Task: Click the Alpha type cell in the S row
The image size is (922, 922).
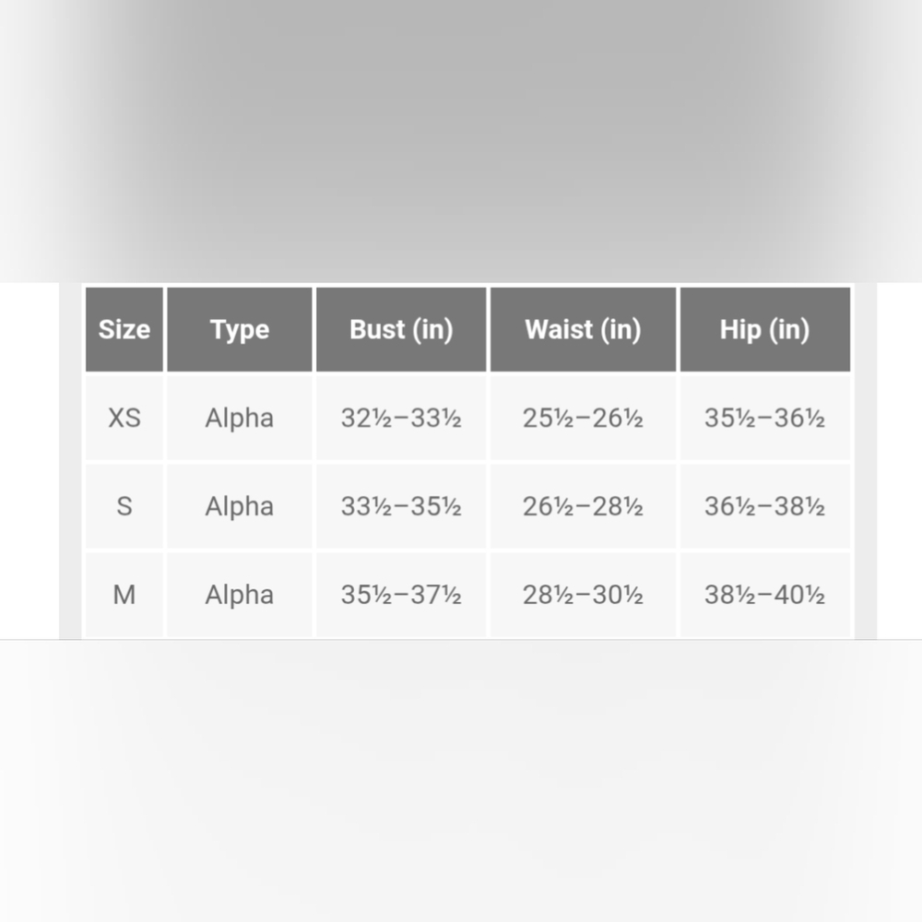Action: 240,506
